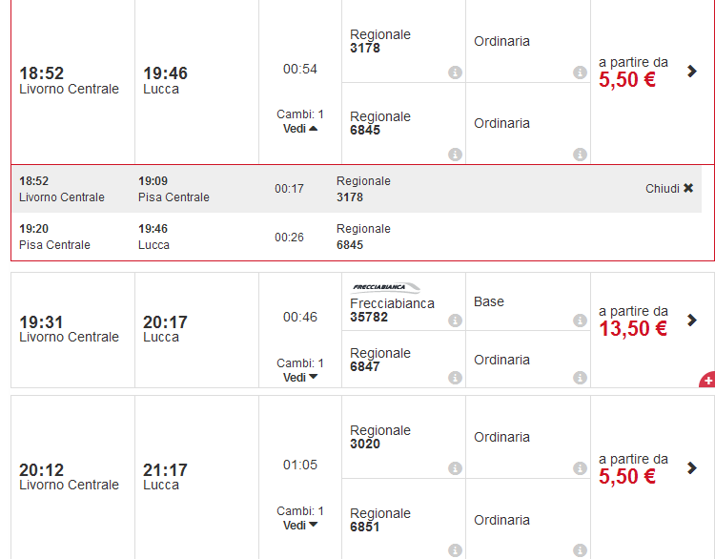Image resolution: width=715 pixels, height=559 pixels.
Task: Expand Vedi changes for 19:31 train
Action: point(300,378)
